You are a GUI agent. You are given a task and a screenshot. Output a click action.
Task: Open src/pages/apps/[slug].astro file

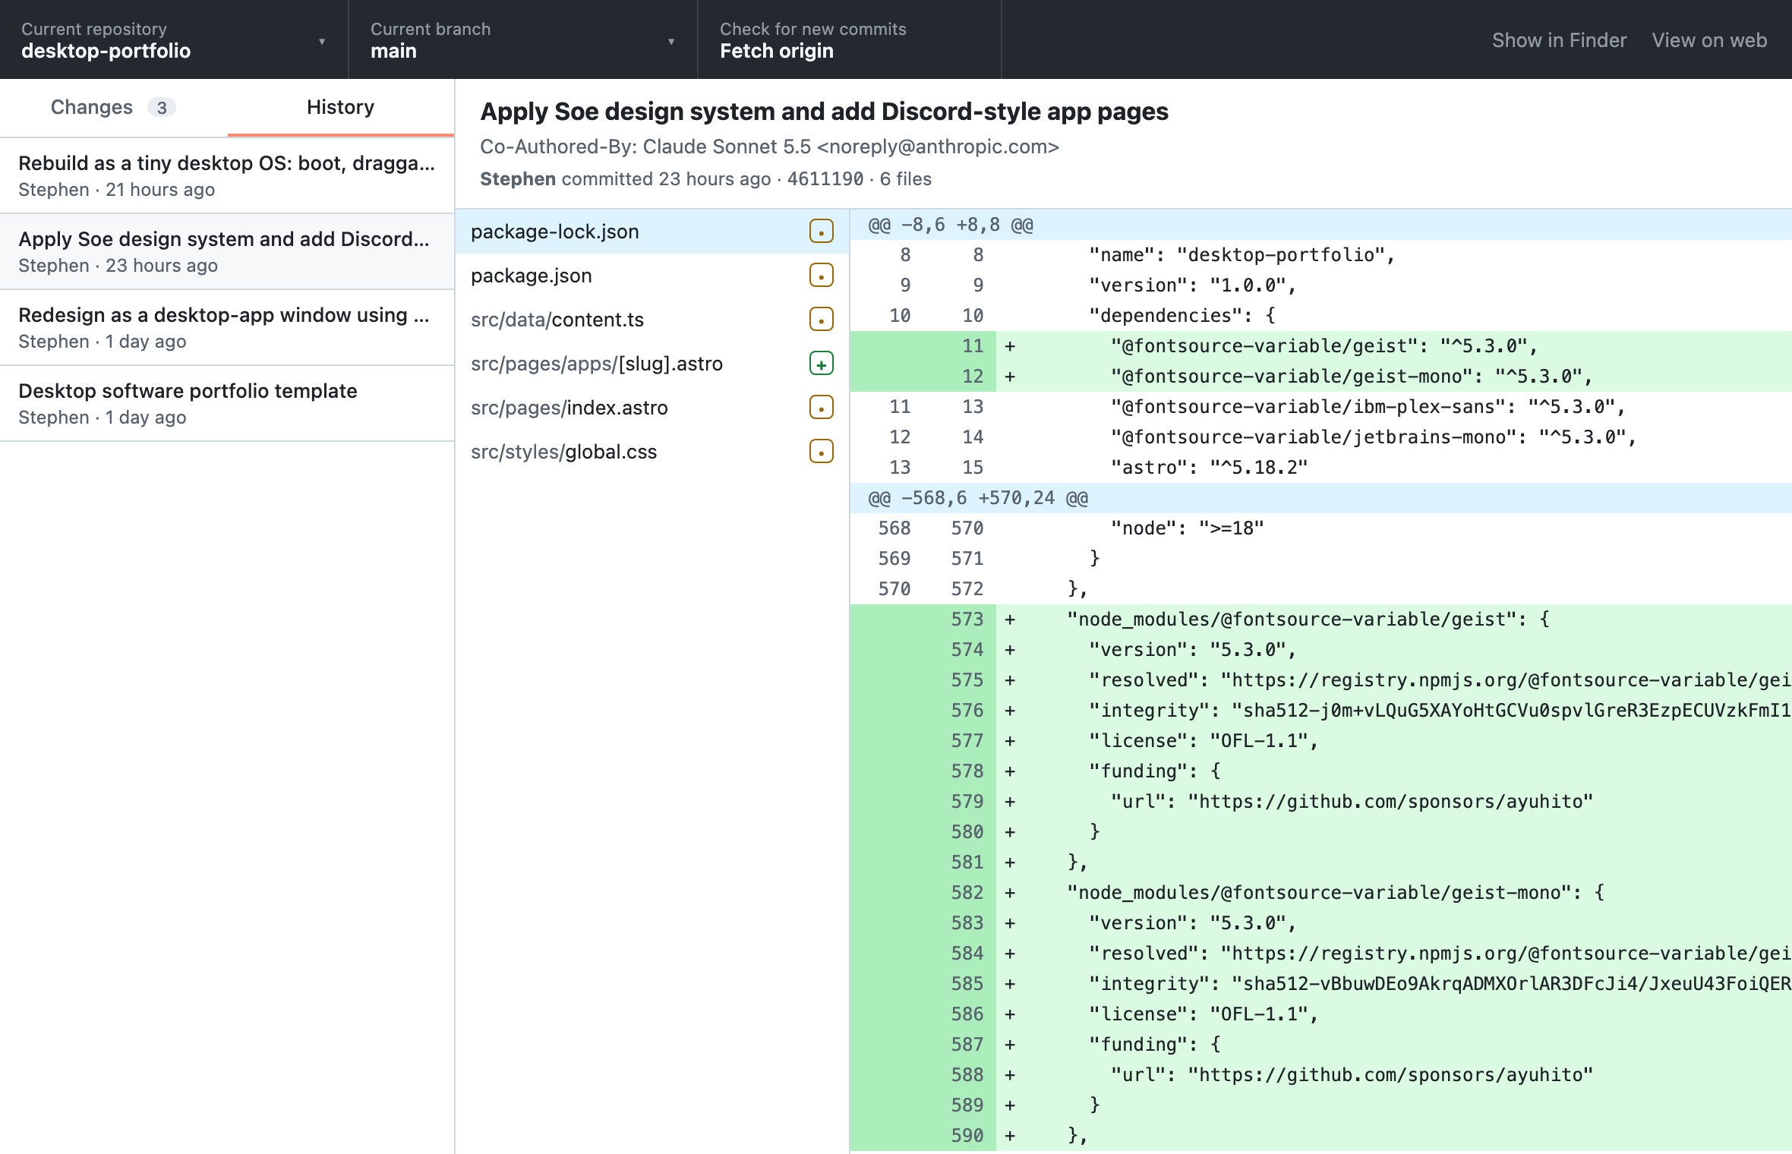point(652,364)
